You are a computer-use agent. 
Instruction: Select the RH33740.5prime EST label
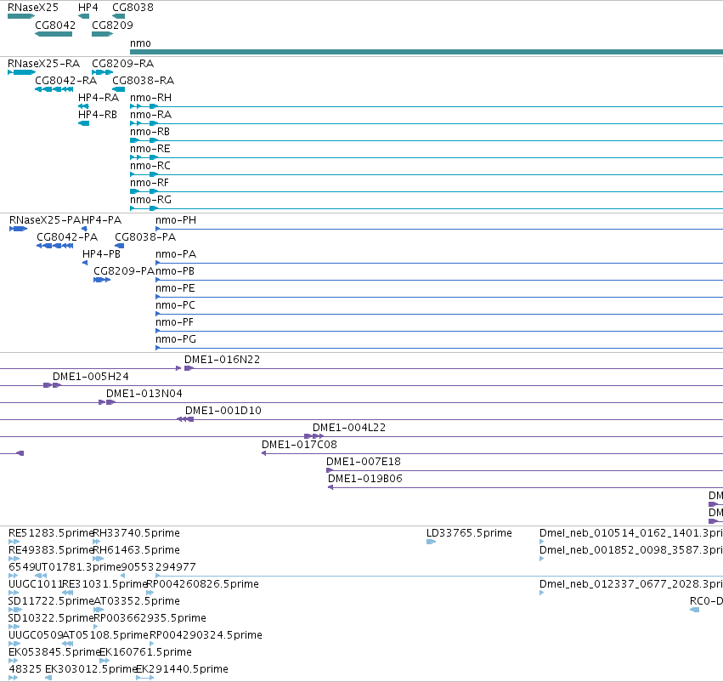[137, 533]
